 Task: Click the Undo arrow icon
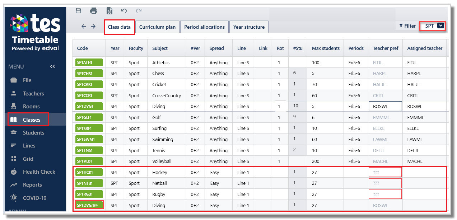pyautogui.click(x=124, y=11)
